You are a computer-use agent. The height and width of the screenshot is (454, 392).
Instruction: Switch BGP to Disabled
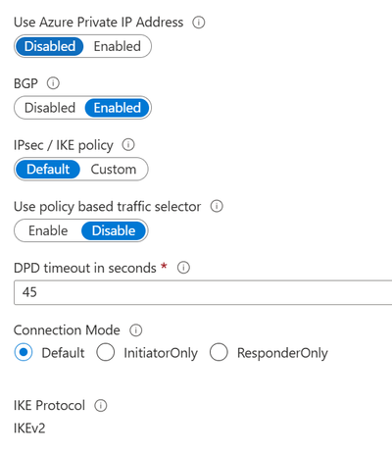pos(50,108)
